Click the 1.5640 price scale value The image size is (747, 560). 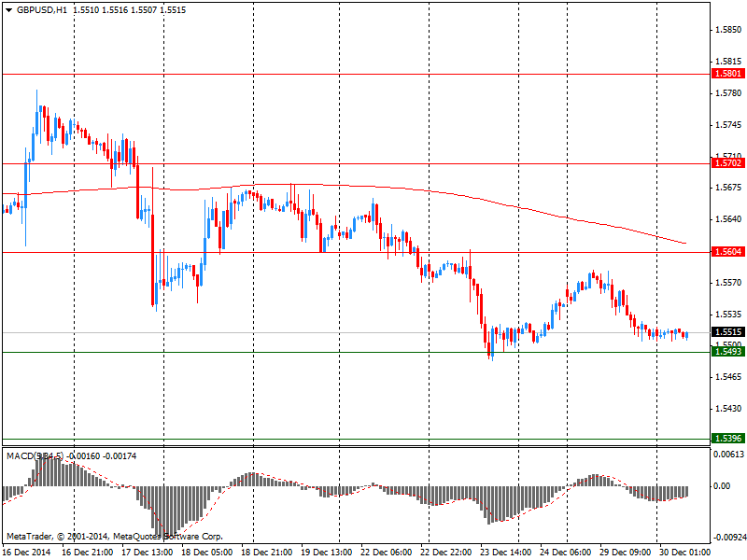tap(728, 219)
